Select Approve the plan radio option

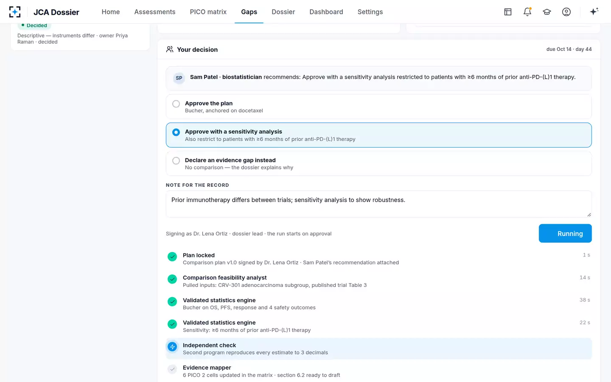(x=176, y=104)
